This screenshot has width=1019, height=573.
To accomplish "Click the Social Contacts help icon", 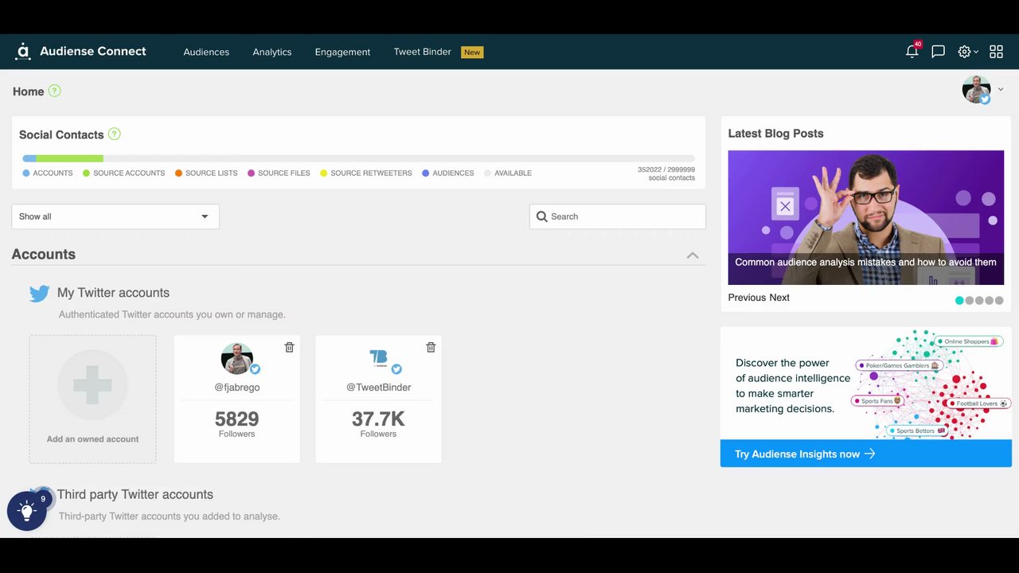I will (x=114, y=134).
